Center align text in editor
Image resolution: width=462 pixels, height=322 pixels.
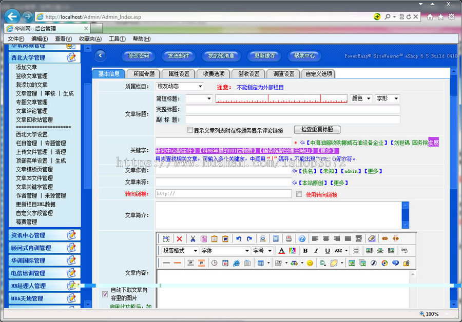(x=326, y=238)
